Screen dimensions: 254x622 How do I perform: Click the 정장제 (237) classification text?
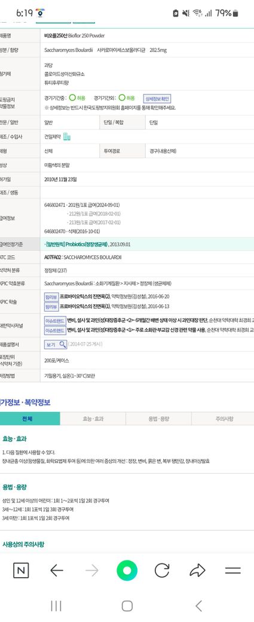pyautogui.click(x=56, y=270)
